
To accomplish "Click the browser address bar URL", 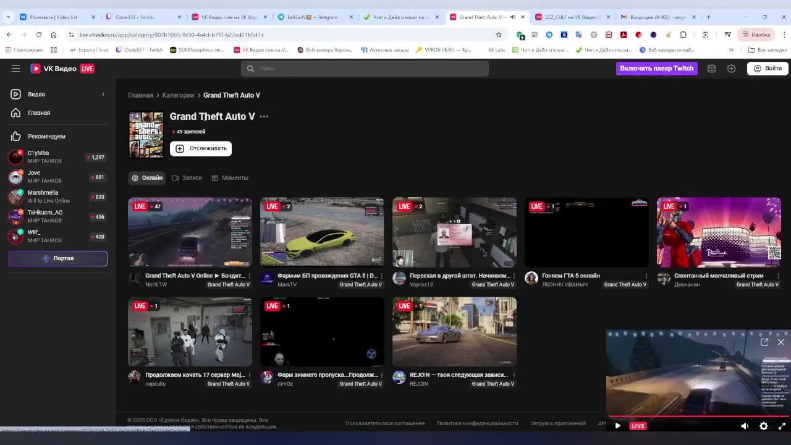I will pos(171,35).
